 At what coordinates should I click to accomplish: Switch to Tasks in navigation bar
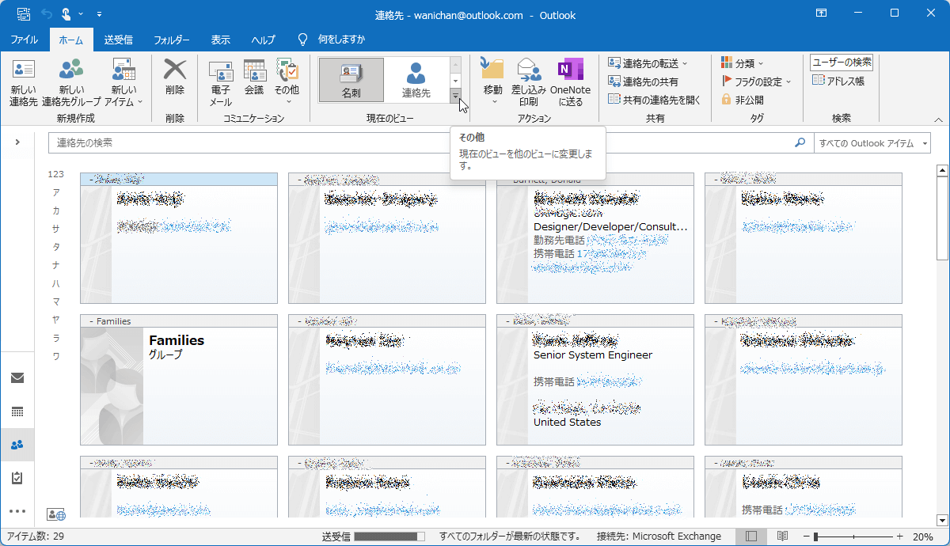coord(17,478)
